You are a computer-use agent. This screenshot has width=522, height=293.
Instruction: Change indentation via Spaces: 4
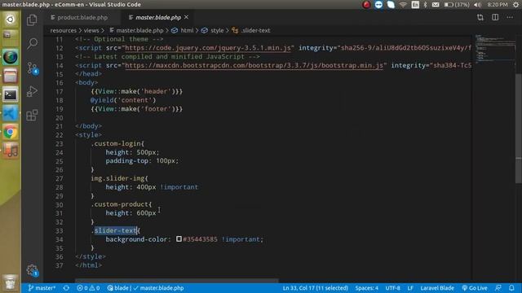366,288
